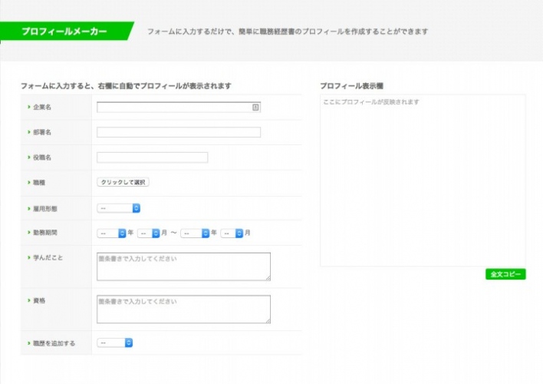The height and width of the screenshot is (384, 543).
Task: Open the 勤務期間 end year dropdown
Action: [x=195, y=233]
